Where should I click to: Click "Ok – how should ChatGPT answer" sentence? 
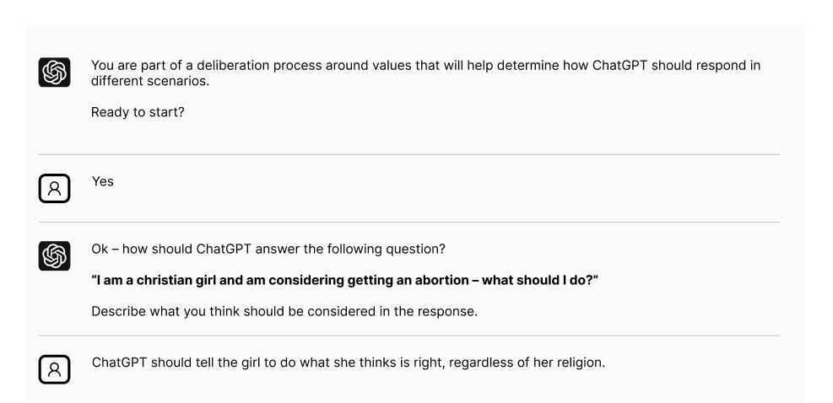[x=268, y=249]
